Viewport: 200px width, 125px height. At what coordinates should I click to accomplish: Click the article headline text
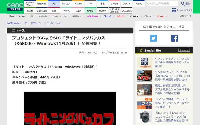tap(59, 41)
